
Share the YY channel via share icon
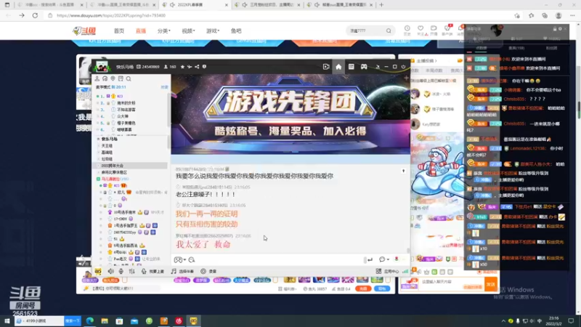[197, 67]
